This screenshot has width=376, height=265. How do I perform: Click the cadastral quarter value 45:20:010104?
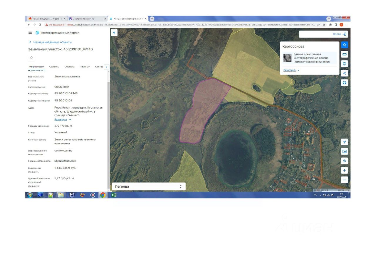pyautogui.click(x=63, y=101)
